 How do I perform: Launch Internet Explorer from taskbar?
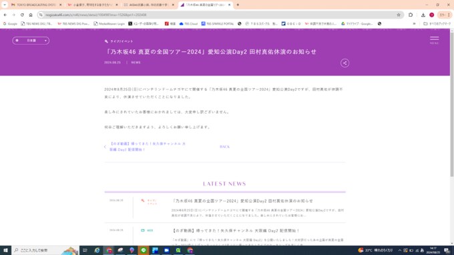point(97,250)
